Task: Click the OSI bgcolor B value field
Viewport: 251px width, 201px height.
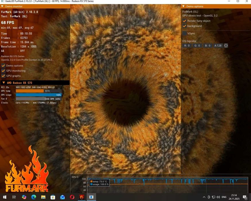Action: pyautogui.click(x=208, y=46)
